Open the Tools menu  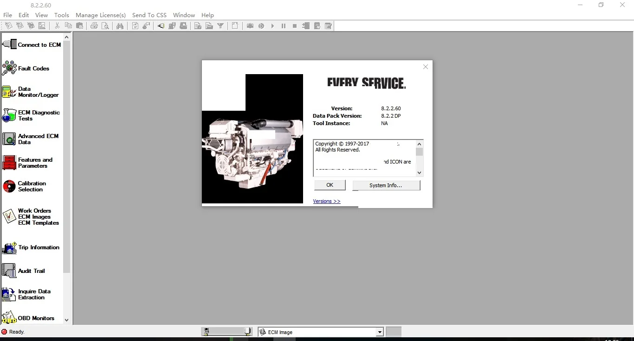(x=62, y=15)
